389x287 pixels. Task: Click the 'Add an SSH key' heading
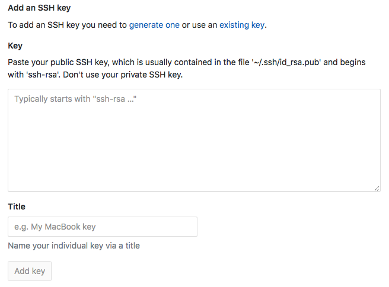[x=43, y=8]
